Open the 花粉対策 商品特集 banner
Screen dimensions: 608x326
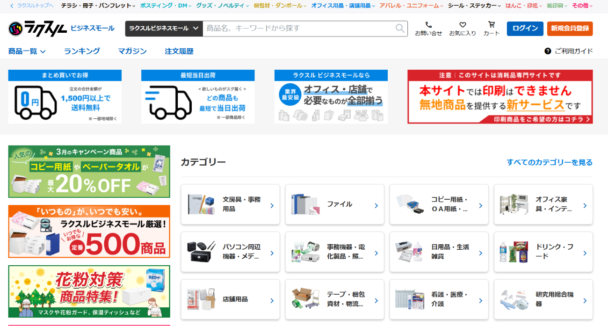[89, 291]
